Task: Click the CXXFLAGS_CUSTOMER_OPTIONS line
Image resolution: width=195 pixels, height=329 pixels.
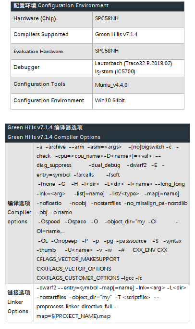Action: click(89, 278)
